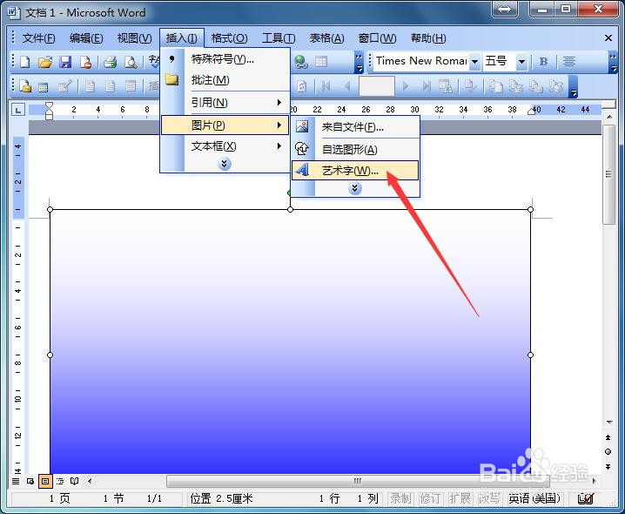Viewport: 625px width, 514px height.
Task: Insert hyperlink using the globe icon
Action: tap(301, 62)
